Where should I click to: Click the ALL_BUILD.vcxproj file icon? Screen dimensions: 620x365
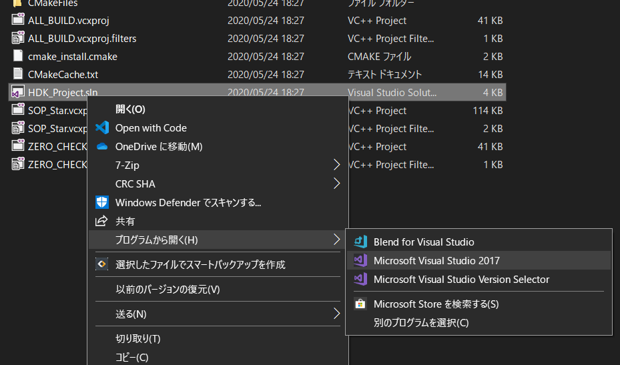(x=17, y=20)
